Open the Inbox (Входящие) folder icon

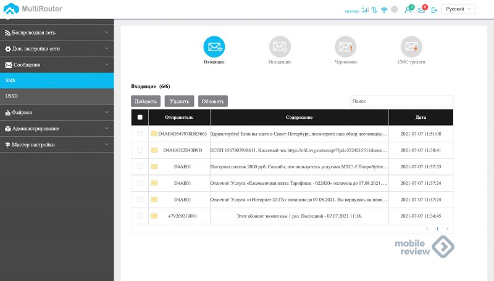pos(214,47)
